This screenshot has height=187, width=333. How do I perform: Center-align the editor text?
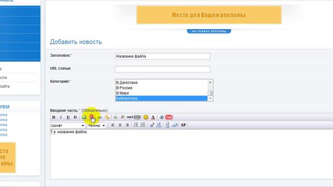point(120,125)
